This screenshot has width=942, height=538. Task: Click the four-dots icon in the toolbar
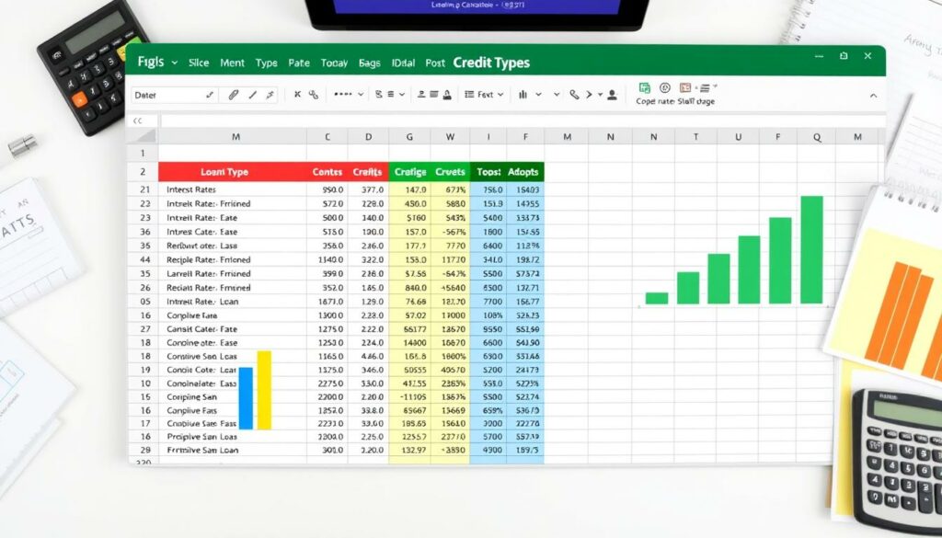click(342, 95)
